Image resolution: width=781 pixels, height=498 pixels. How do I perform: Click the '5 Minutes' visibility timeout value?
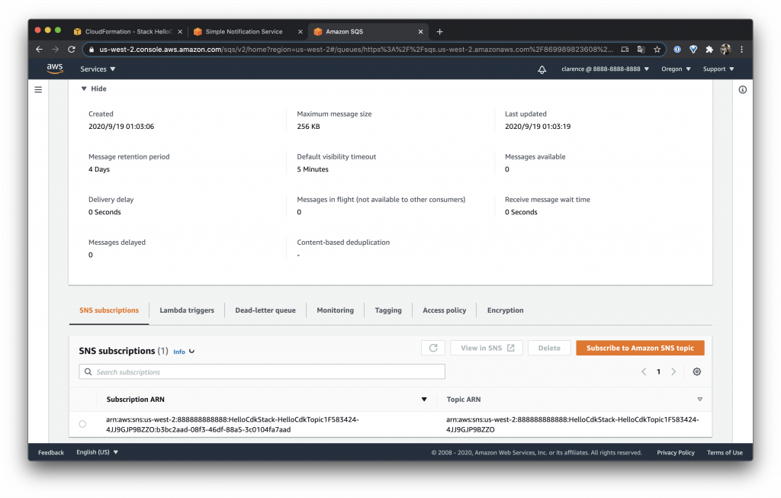coord(313,169)
